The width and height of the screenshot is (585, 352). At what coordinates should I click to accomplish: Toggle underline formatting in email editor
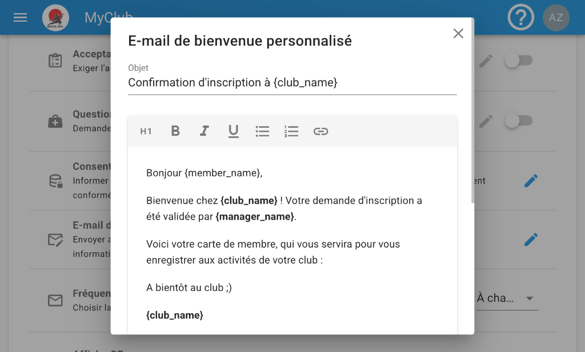[233, 131]
